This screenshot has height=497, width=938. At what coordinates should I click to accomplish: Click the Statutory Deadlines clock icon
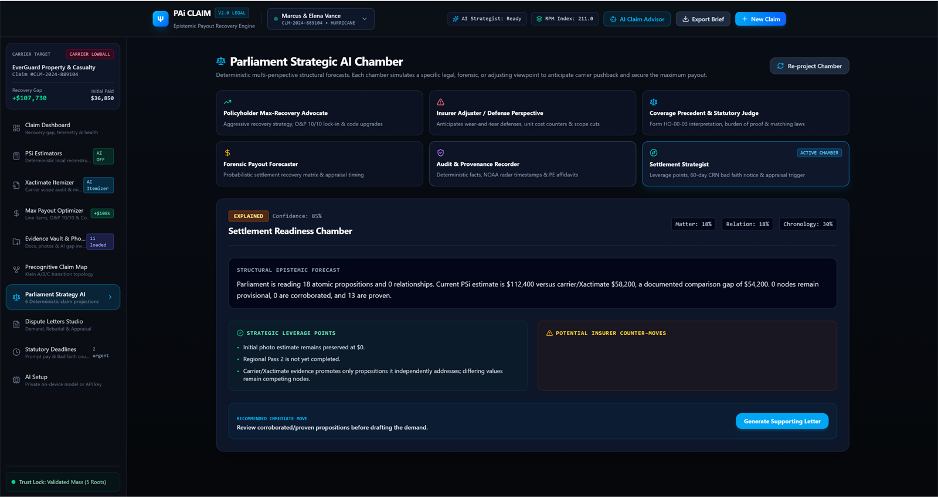(16, 352)
